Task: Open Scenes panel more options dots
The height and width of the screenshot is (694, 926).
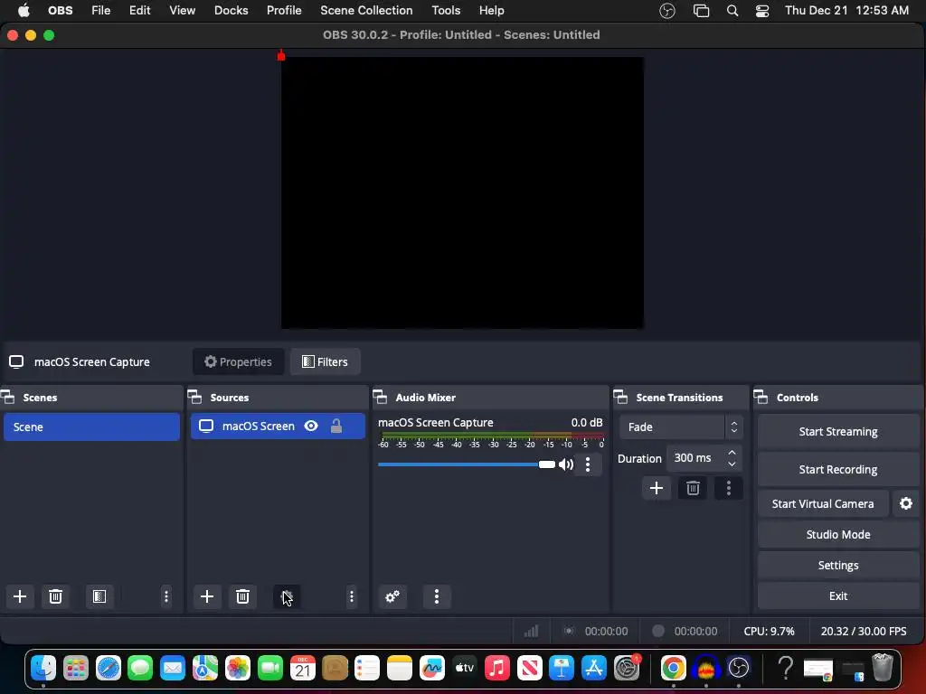Action: coord(166,596)
